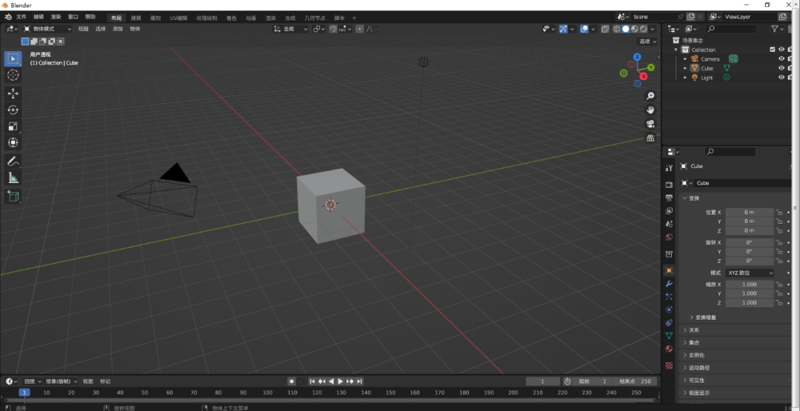Open the Modifiers wrench tab in properties
The image size is (800, 411).
(x=669, y=284)
